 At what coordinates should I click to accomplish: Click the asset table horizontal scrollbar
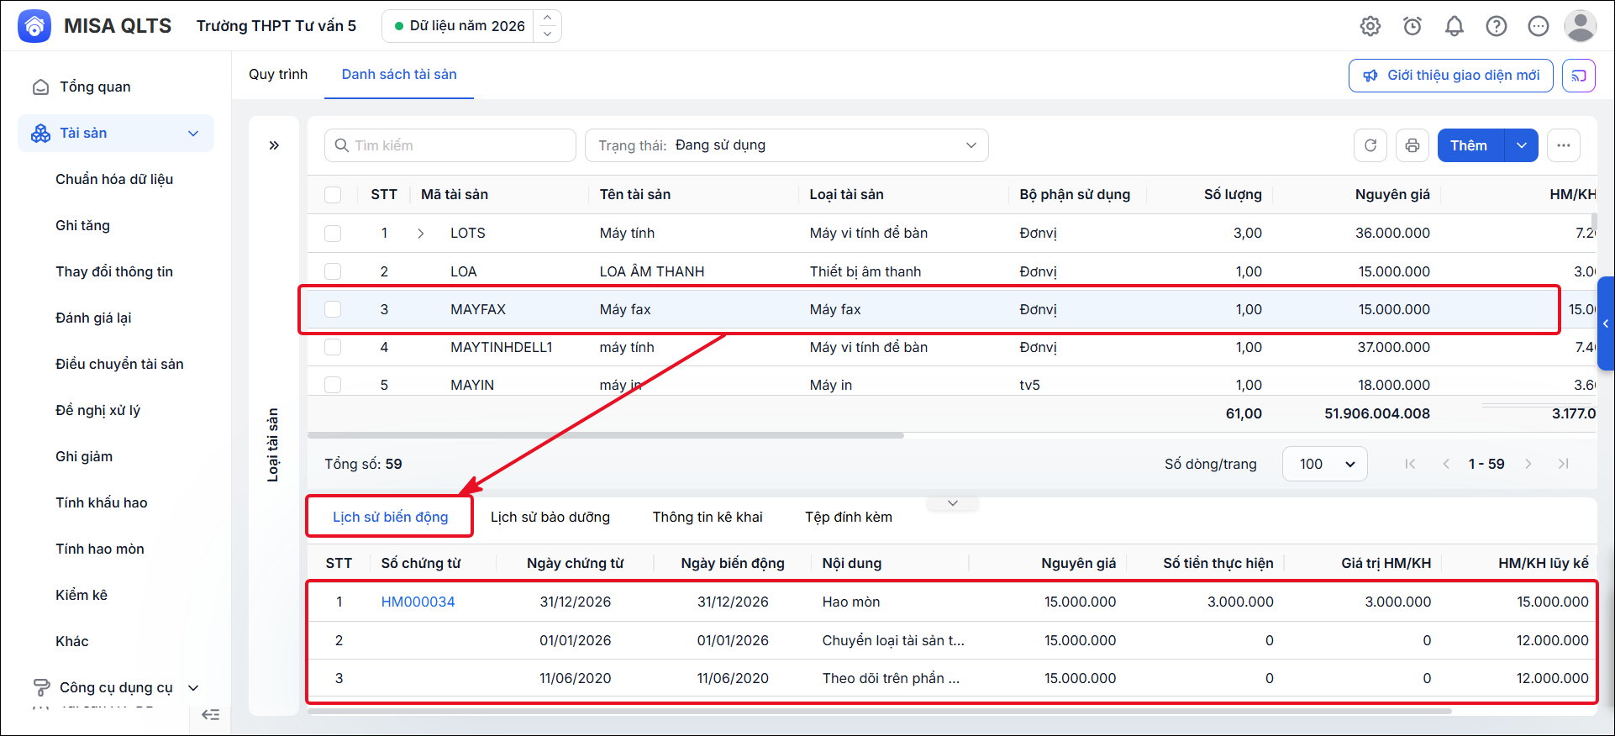pyautogui.click(x=606, y=435)
